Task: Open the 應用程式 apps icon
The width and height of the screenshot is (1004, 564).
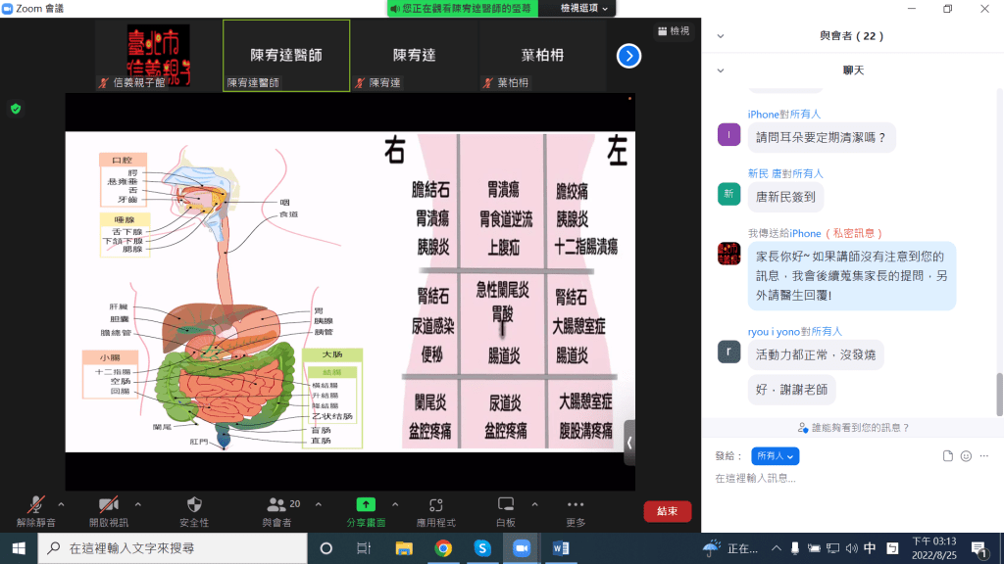Action: pos(435,505)
